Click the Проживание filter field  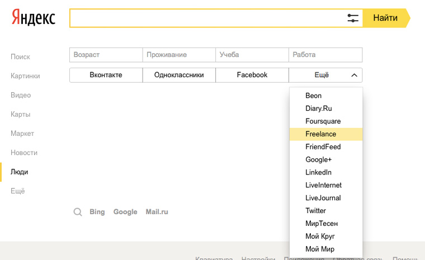pyautogui.click(x=179, y=55)
